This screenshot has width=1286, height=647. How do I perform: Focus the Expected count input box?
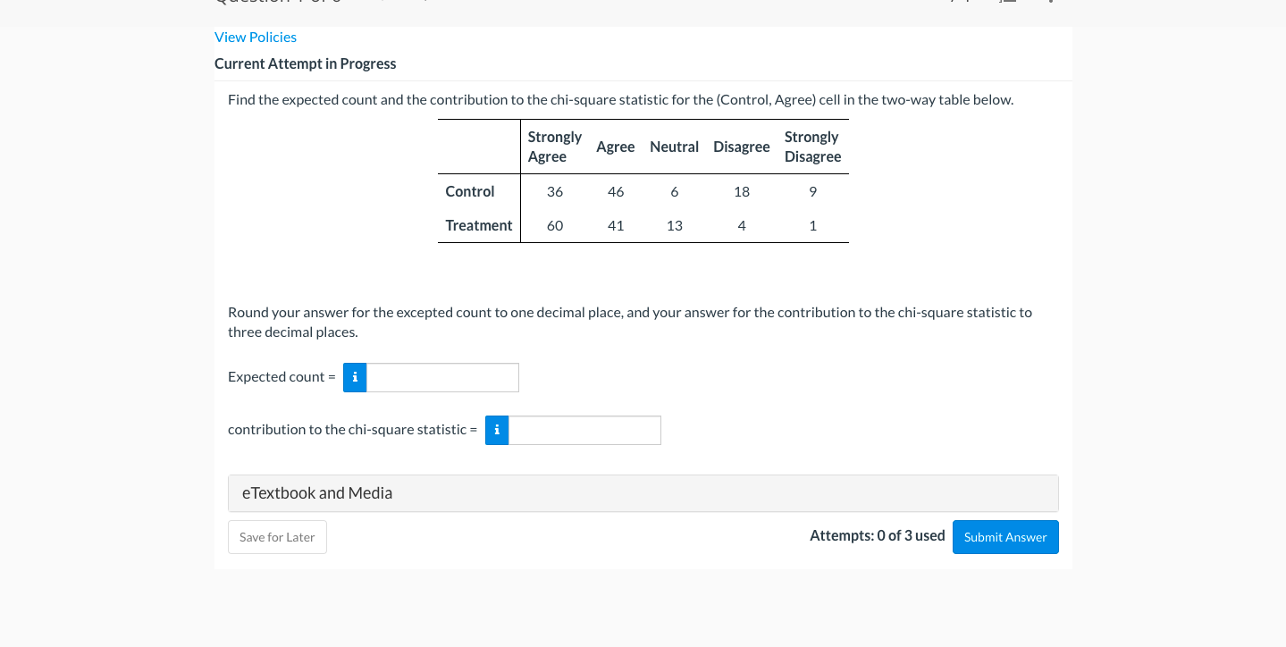[x=442, y=377]
